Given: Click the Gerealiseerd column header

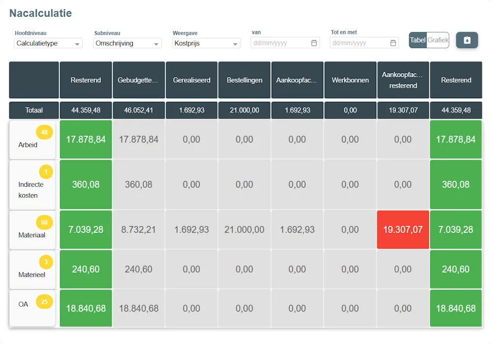Looking at the screenshot, I should pos(192,80).
